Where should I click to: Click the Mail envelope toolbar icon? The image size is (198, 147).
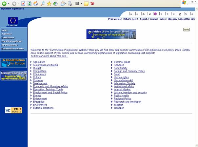pyautogui.click(x=63, y=4)
